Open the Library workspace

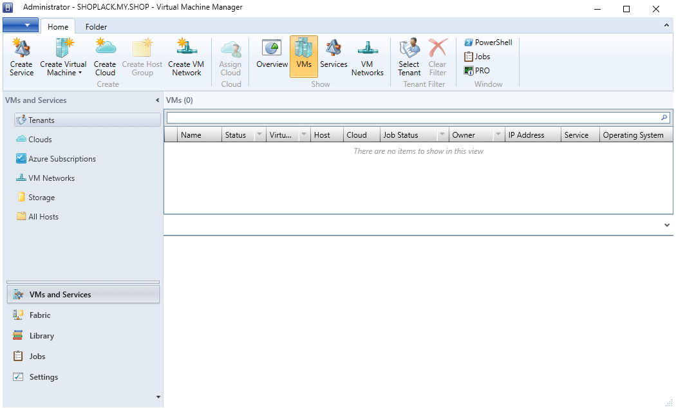83,336
